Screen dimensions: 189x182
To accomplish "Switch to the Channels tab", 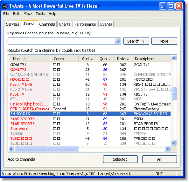I will coord(47,24).
